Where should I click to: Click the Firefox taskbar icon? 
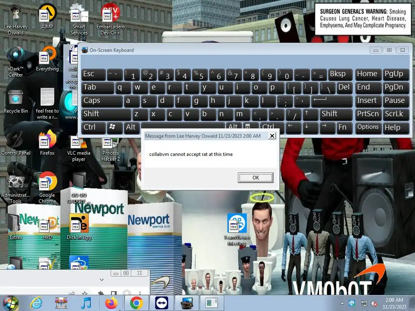click(x=111, y=303)
